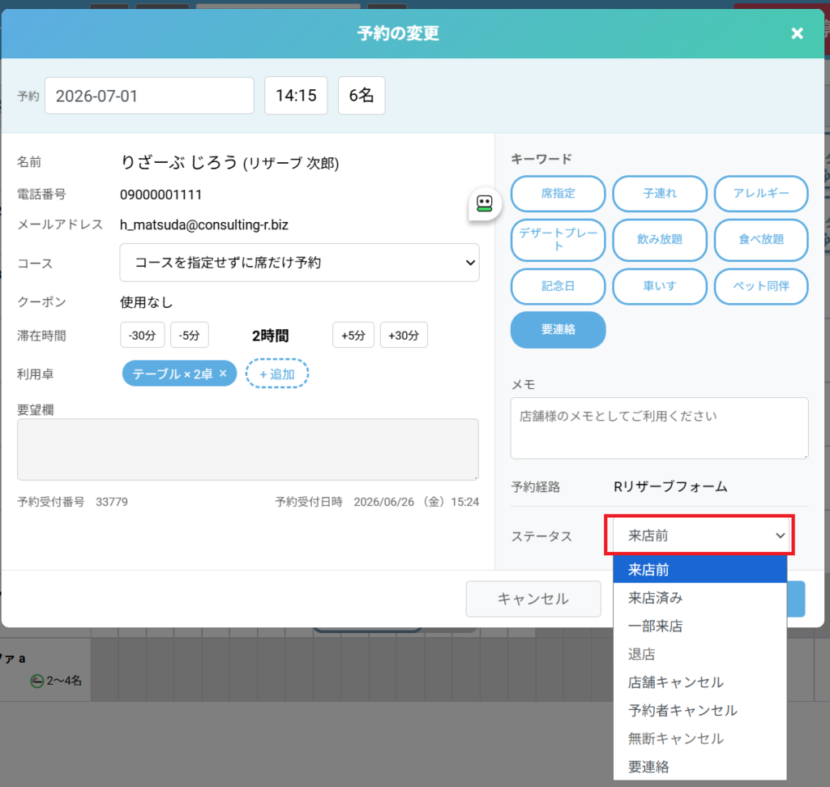This screenshot has height=787, width=830.
Task: Select 店舗キャンセル in the status list
Action: tap(700, 682)
